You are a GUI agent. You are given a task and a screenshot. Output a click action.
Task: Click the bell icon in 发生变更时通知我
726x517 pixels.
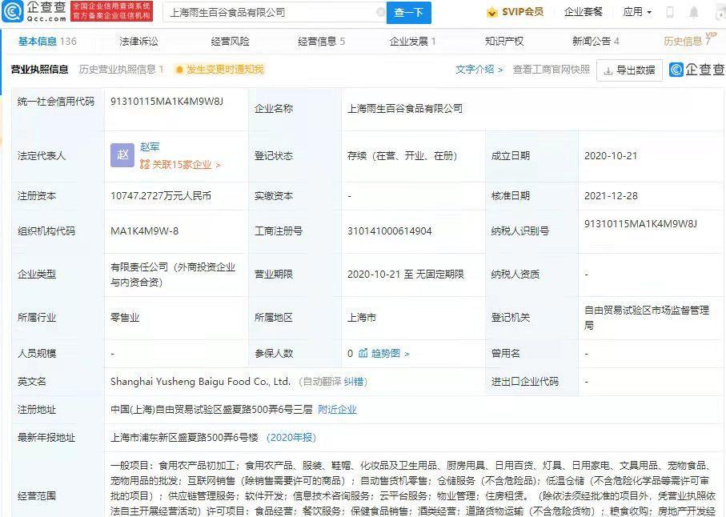[179, 70]
